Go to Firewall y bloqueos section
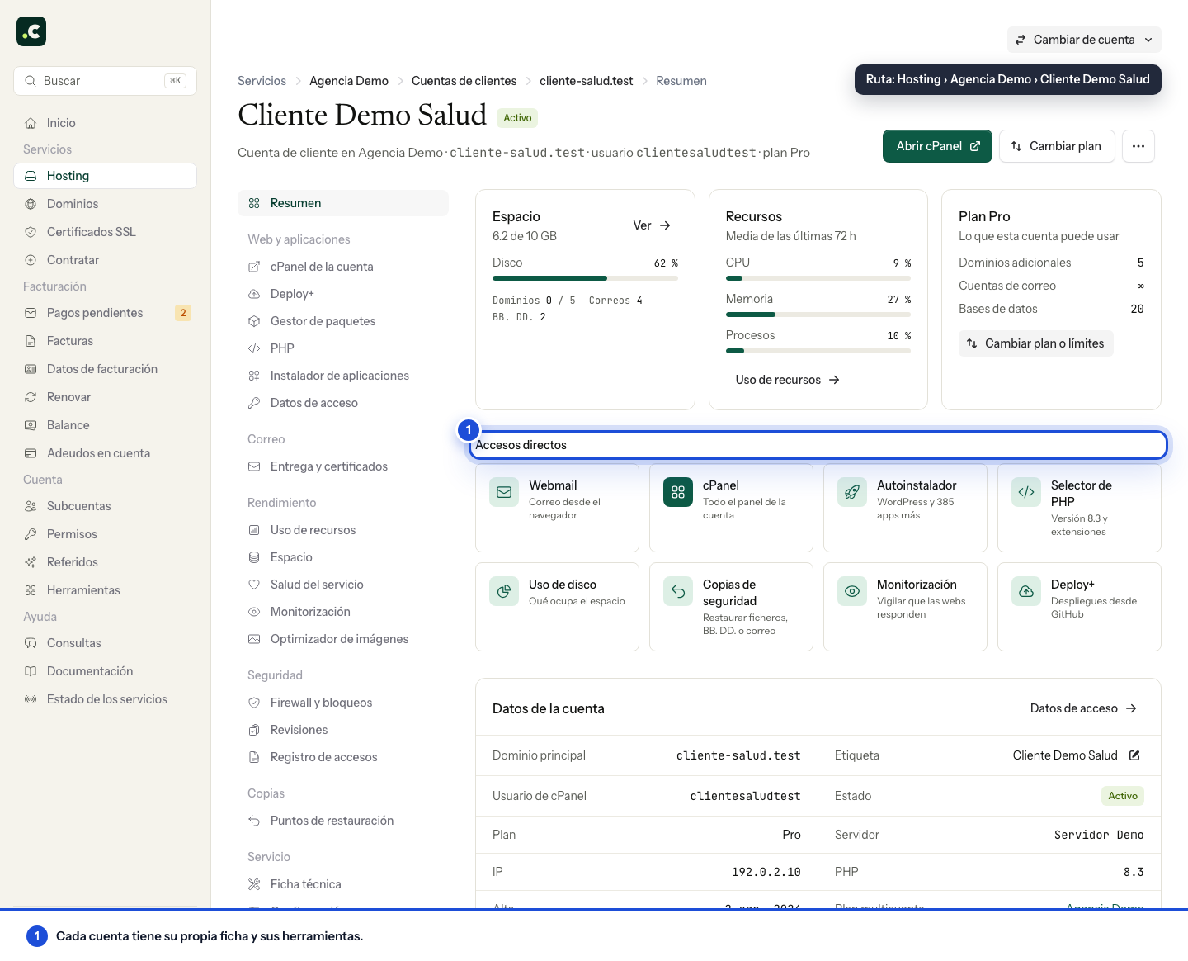The height and width of the screenshot is (961, 1188). point(321,703)
